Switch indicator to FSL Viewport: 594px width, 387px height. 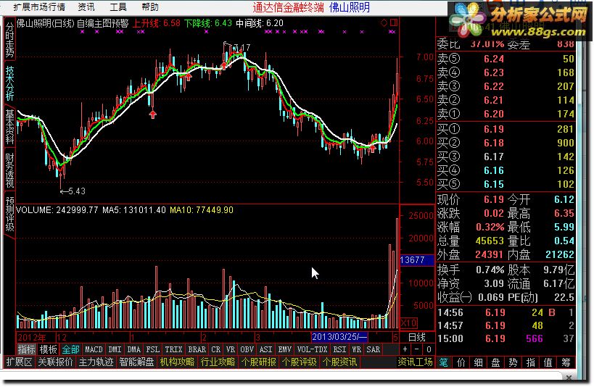(152, 349)
